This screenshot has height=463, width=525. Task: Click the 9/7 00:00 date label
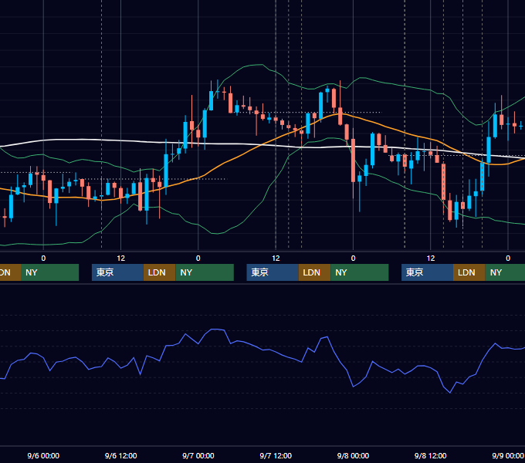[x=198, y=455]
